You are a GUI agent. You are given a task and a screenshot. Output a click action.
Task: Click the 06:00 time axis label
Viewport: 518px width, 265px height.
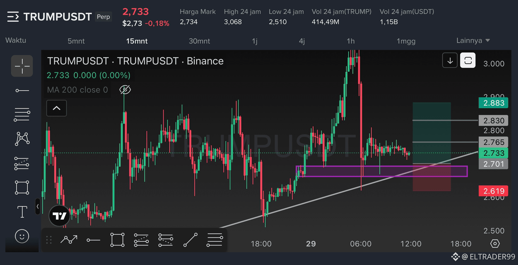(x=361, y=244)
